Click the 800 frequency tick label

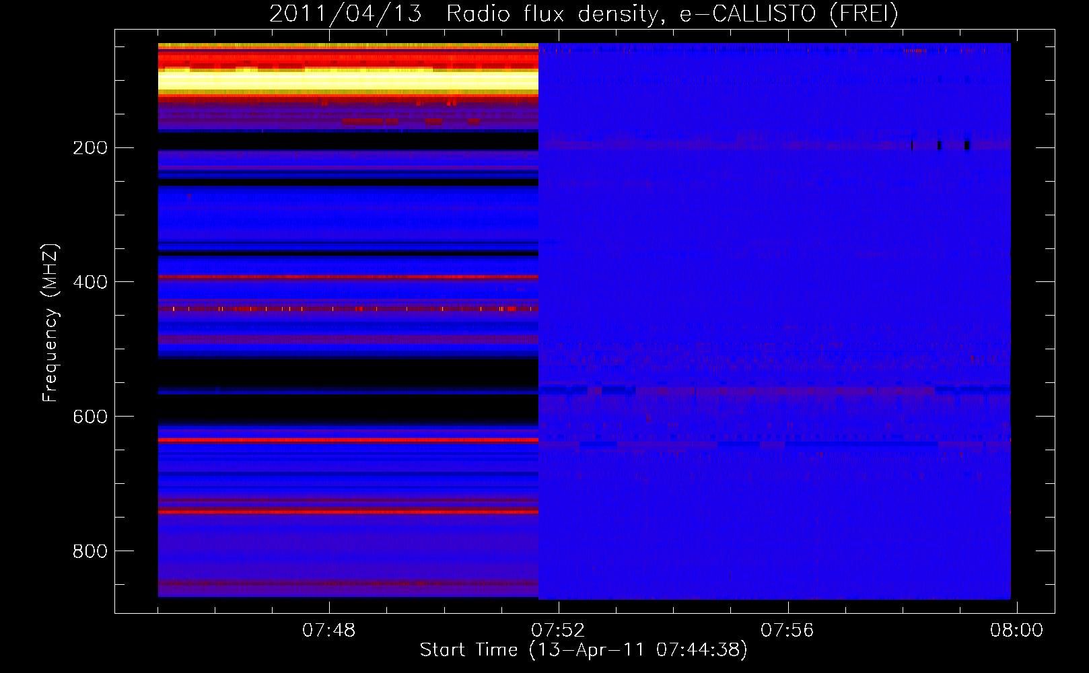click(x=90, y=551)
